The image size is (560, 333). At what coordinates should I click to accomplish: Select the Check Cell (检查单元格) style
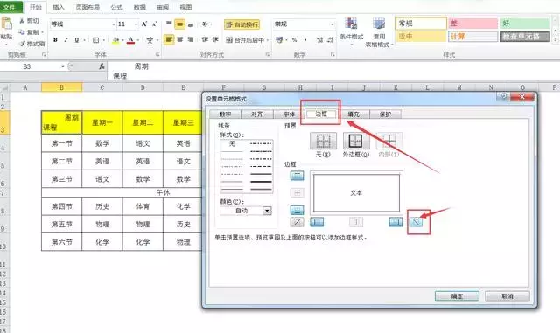click(x=525, y=37)
